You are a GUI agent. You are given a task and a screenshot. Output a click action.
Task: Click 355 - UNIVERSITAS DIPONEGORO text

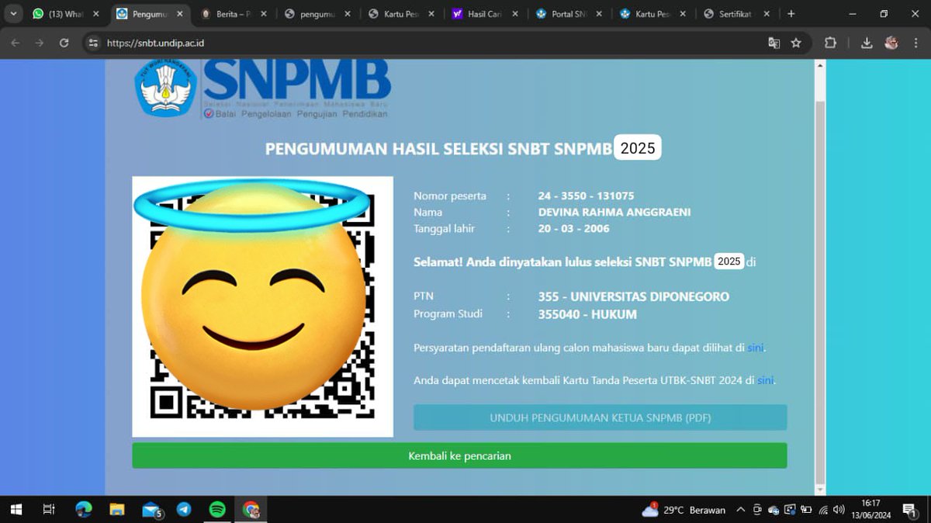pyautogui.click(x=633, y=296)
